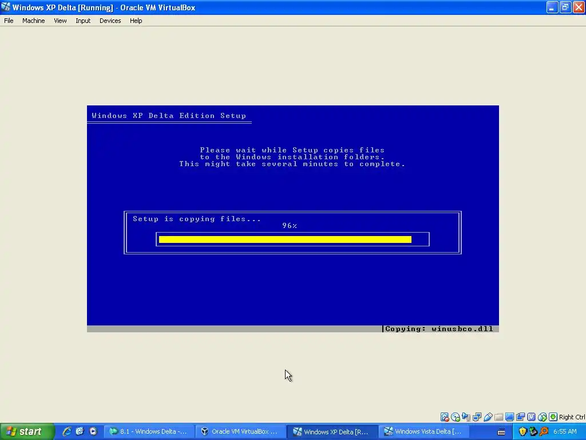The width and height of the screenshot is (586, 440).
Task: Click the shared folders indicator icon
Action: (x=498, y=417)
